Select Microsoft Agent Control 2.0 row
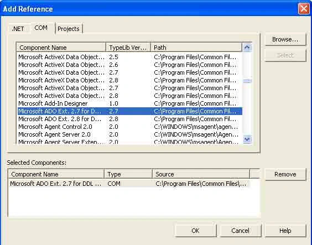The height and width of the screenshot is (245, 312). 130,127
